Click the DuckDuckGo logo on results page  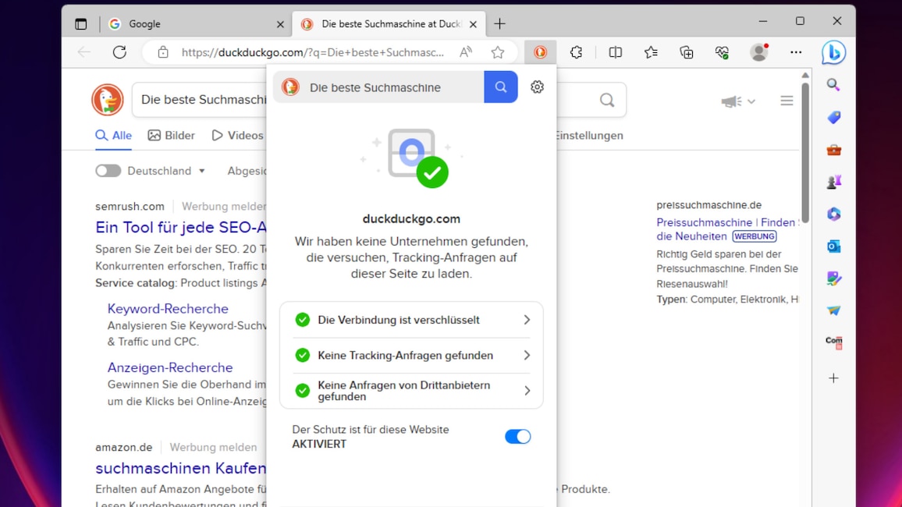coord(107,100)
